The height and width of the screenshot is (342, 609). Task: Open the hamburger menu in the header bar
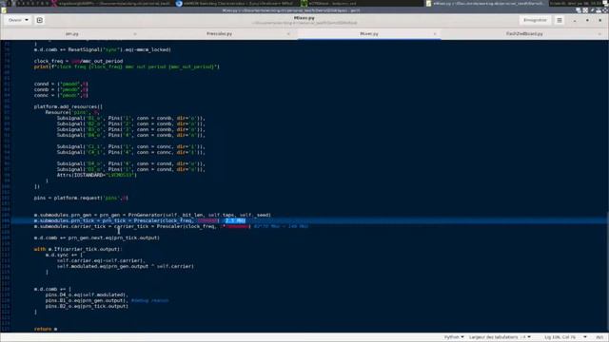560,20
